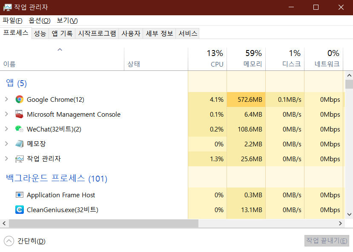Click the Microsoft Management Console icon

[x=20, y=114]
